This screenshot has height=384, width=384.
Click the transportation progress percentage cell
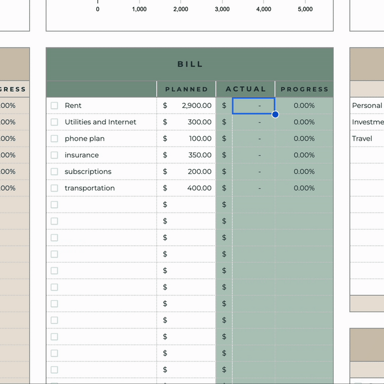coord(304,188)
